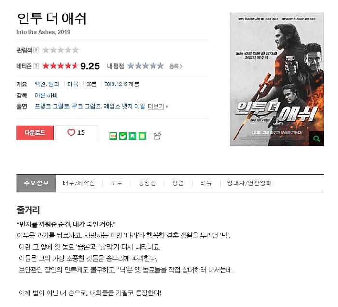The width and height of the screenshot is (338, 307).
Task: Toggle the heart like button showing 15
Action: click(x=76, y=132)
